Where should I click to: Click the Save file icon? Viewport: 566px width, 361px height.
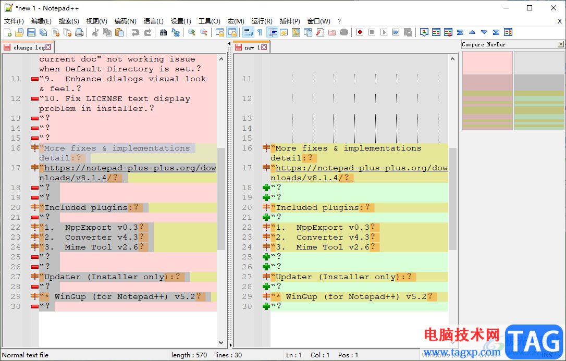[31, 32]
